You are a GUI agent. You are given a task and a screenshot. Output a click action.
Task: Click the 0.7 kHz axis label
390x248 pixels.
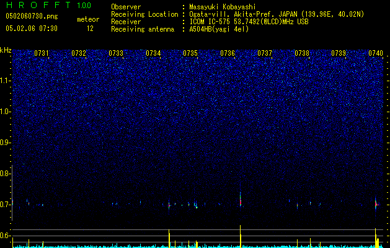[5, 205]
